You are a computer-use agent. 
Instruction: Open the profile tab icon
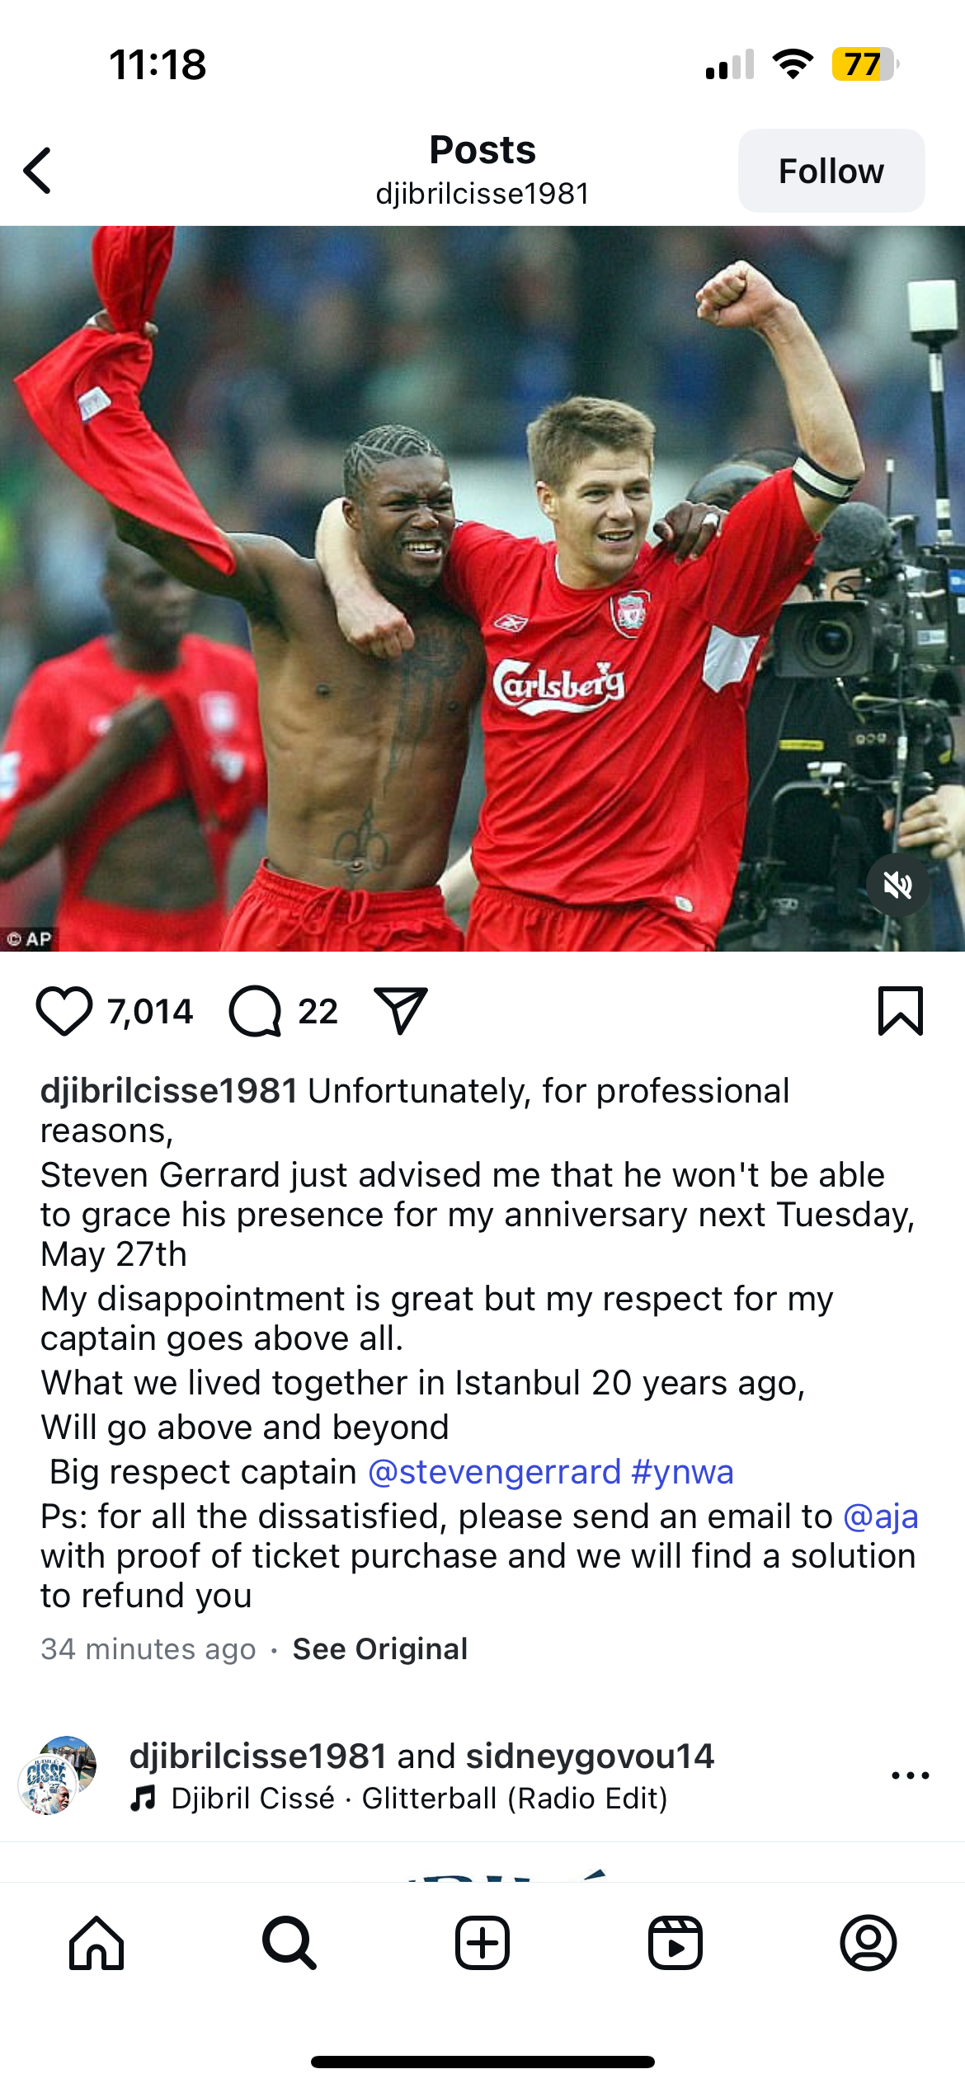(x=868, y=1943)
